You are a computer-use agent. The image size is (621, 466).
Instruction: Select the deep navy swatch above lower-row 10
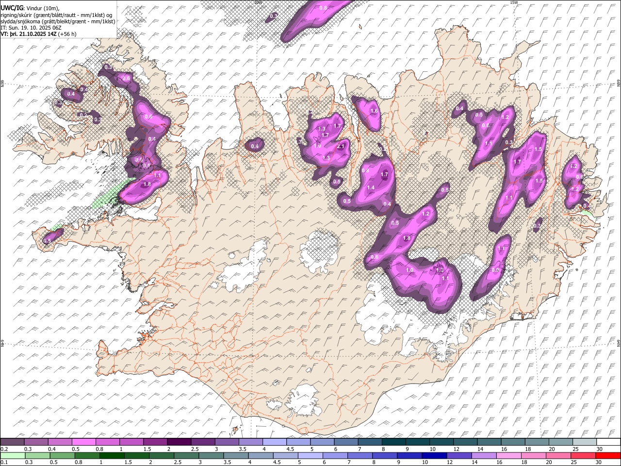click(434, 455)
